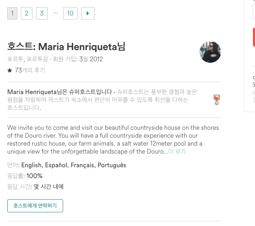This screenshot has height=226, width=255.
Task: Click the language list English, Español, Français, Português
Action: click(74, 165)
